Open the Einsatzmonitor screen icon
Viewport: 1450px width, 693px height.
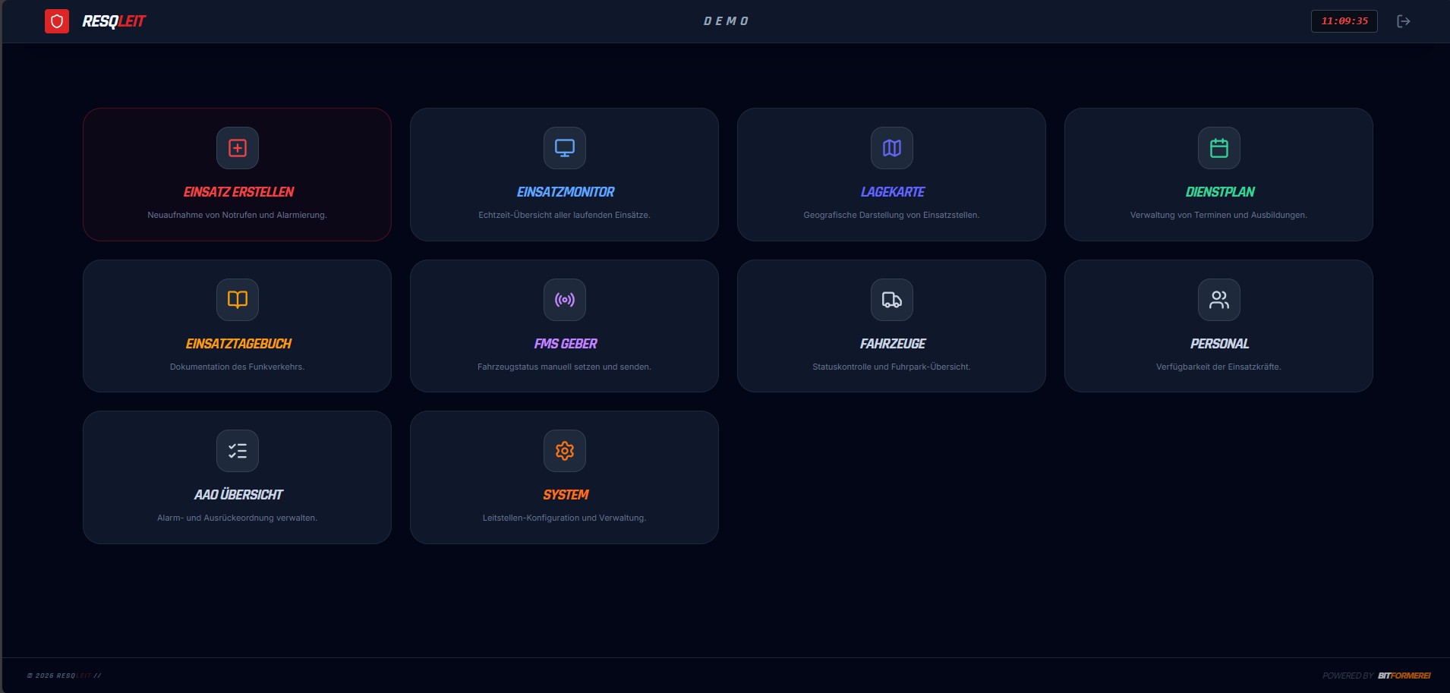pos(565,148)
